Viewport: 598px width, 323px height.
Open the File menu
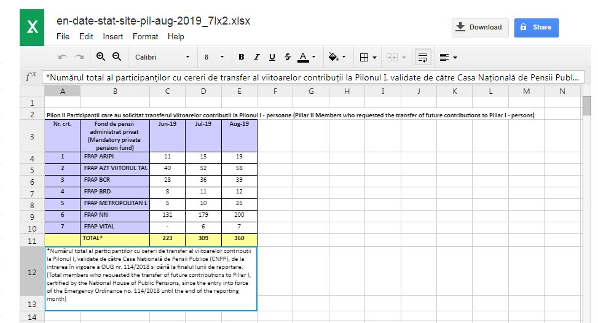pos(63,37)
